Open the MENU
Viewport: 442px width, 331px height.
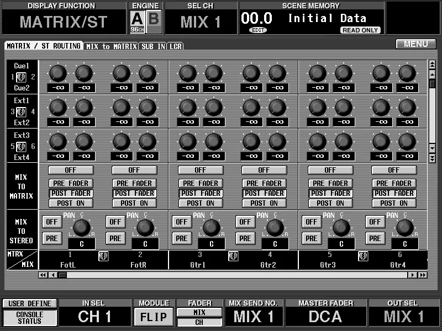pyautogui.click(x=416, y=44)
